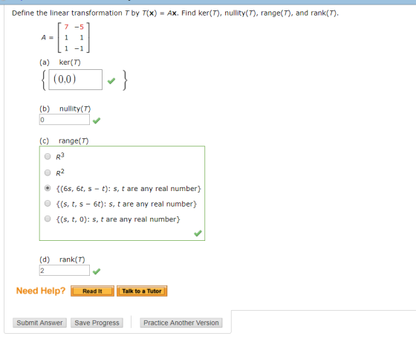Click the green checkmark beside rank(T) field
Screen dimensions: 416x339
(x=97, y=271)
